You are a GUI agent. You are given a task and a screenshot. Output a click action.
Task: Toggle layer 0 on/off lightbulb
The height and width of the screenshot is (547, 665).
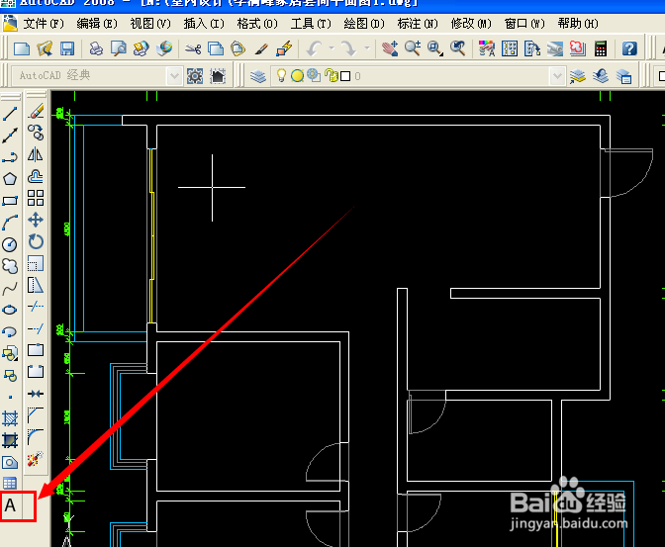click(x=282, y=76)
